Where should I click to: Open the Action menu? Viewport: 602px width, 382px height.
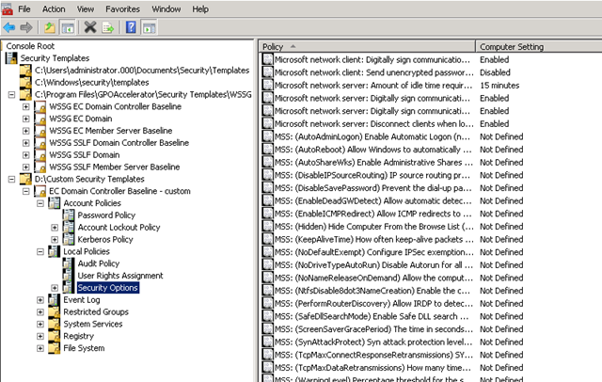click(x=54, y=8)
